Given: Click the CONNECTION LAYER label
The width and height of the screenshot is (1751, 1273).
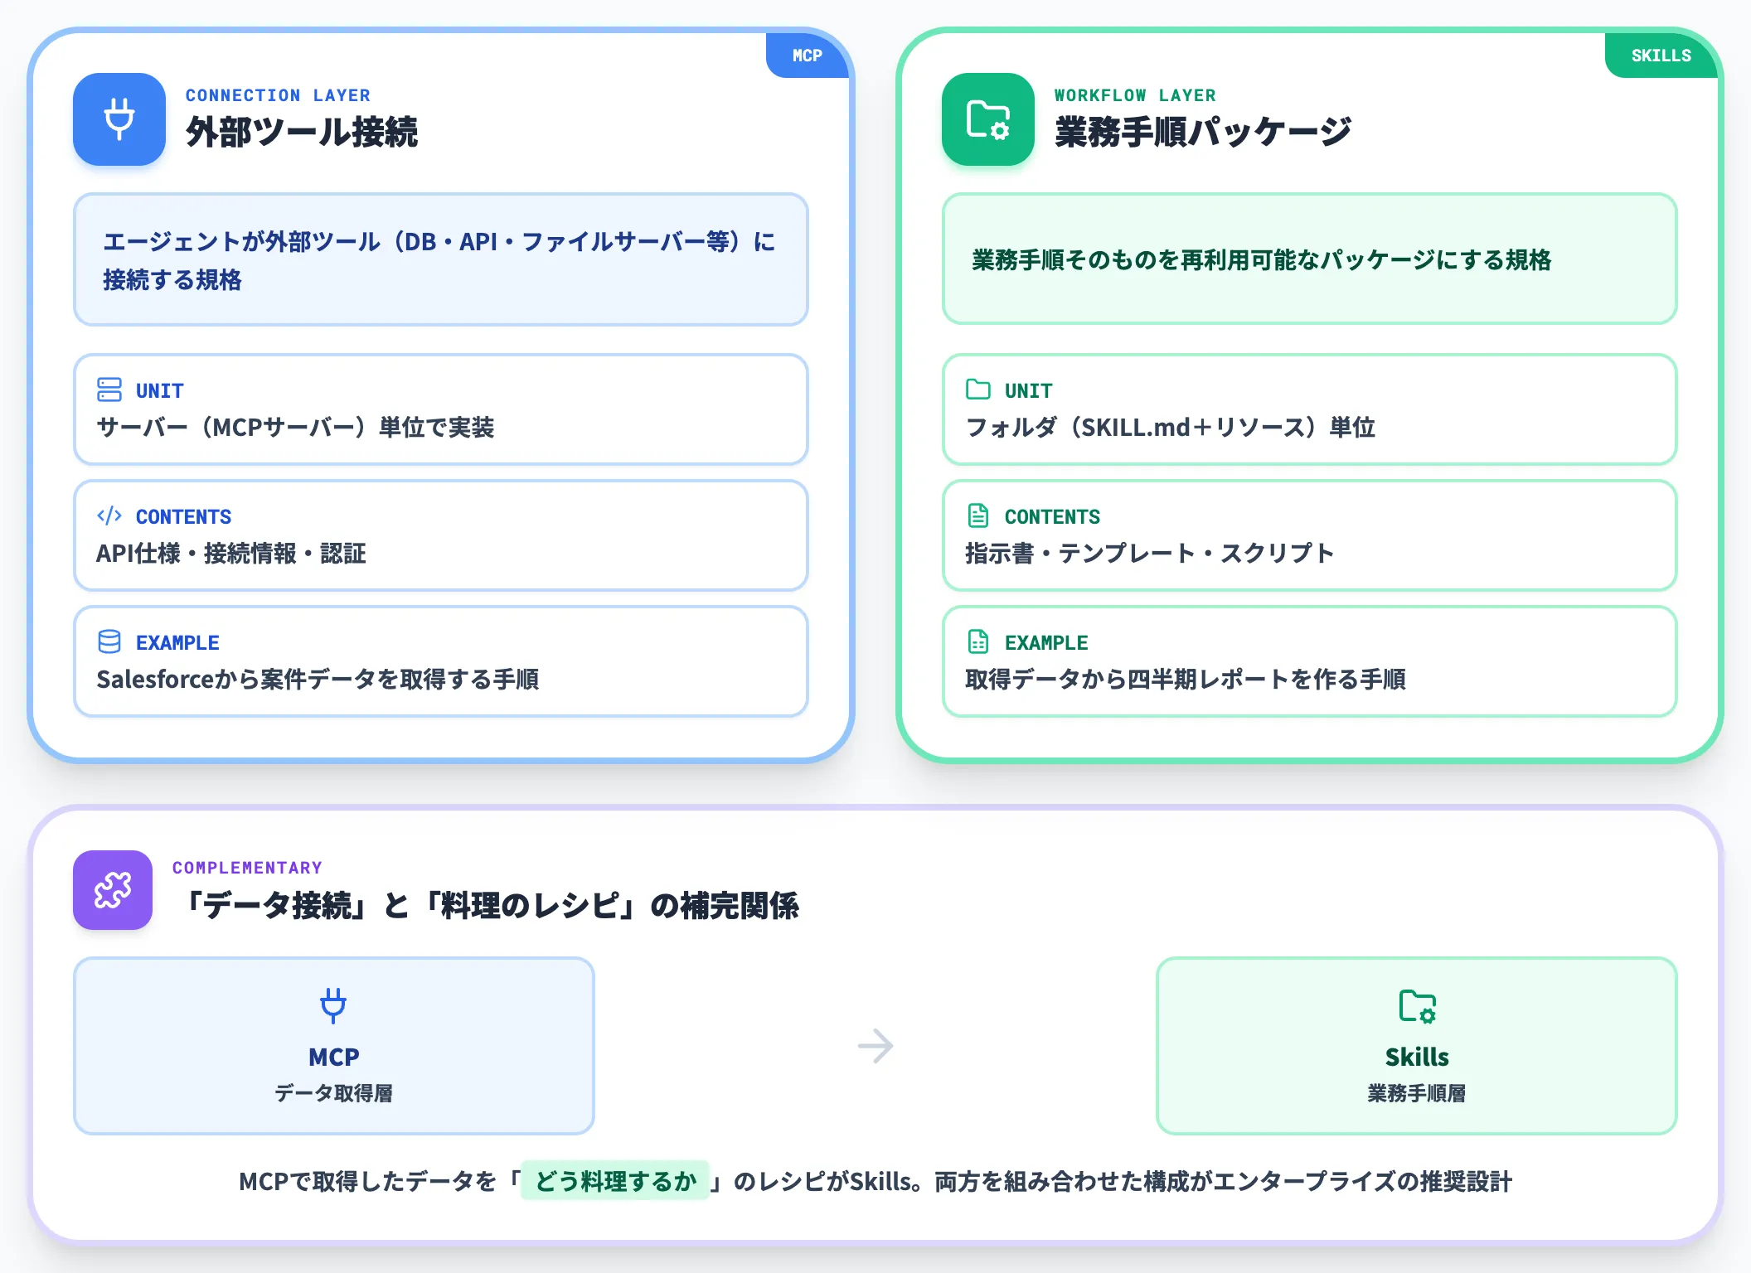Looking at the screenshot, I should point(278,95).
